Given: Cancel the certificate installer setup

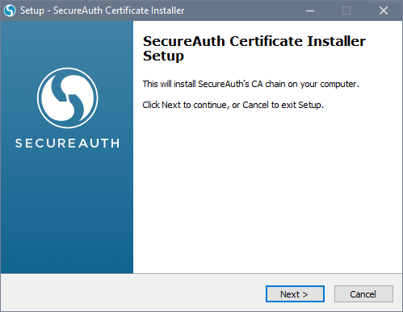Looking at the screenshot, I should pyautogui.click(x=363, y=294).
